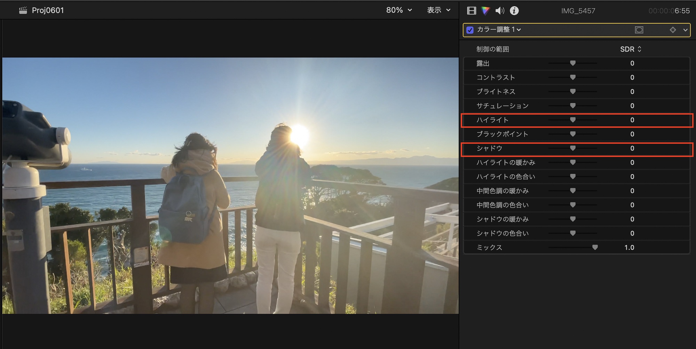This screenshot has height=349, width=696.
Task: Click the シャドウの色合い slider handle
Action: (x=572, y=233)
